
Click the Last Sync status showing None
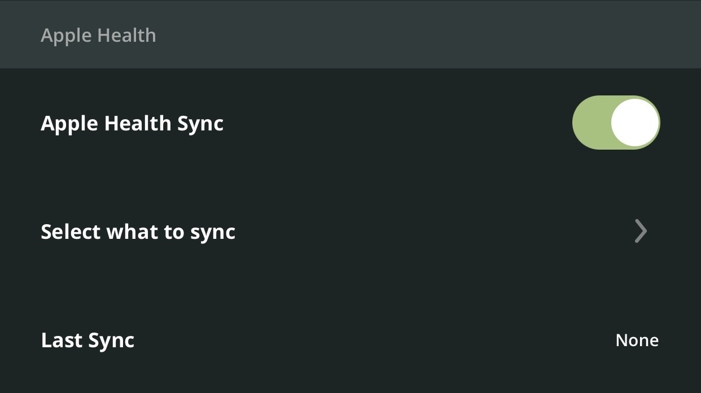tap(637, 340)
